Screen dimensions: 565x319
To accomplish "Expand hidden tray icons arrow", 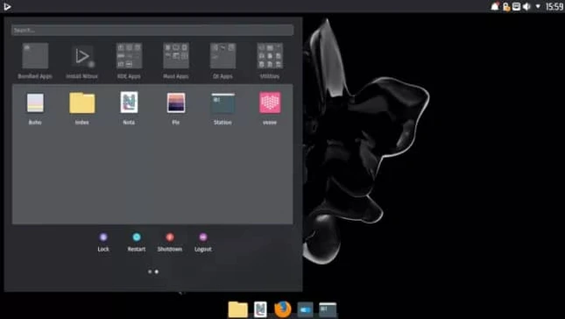I will point(538,6).
